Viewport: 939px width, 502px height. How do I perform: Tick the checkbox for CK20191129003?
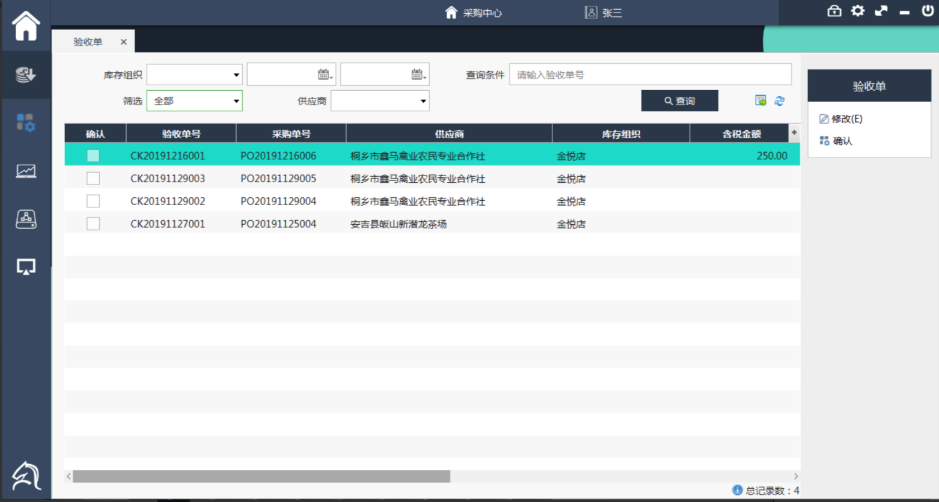93,179
